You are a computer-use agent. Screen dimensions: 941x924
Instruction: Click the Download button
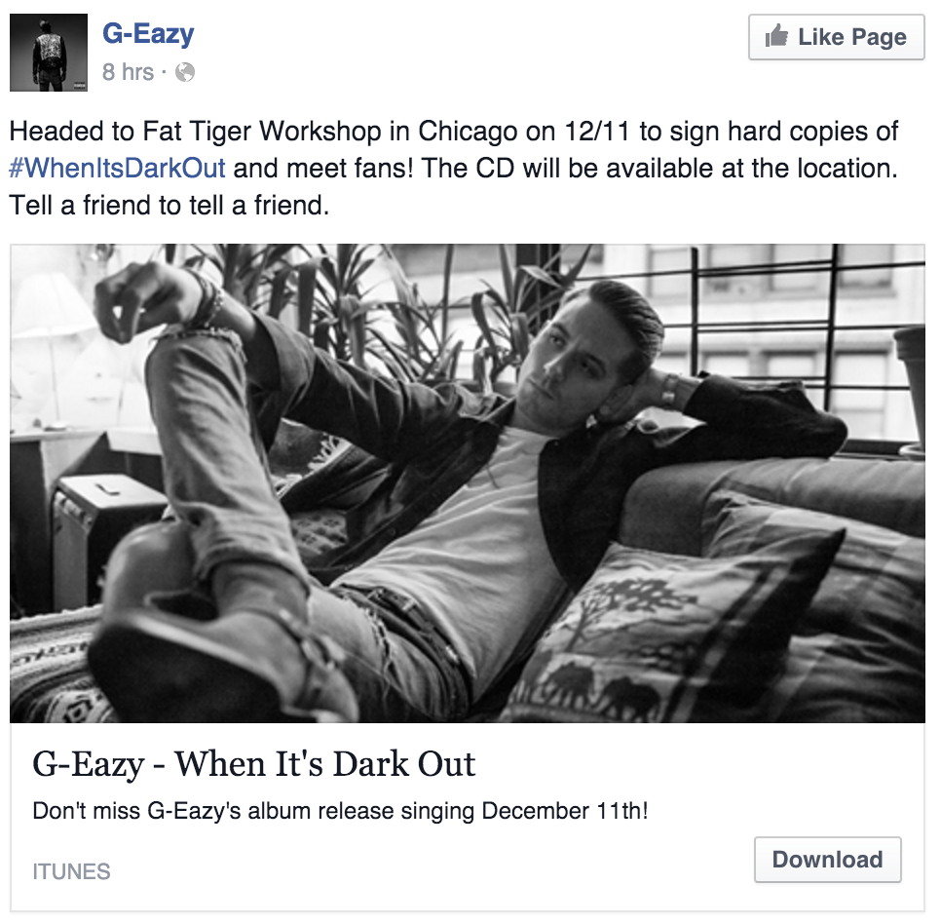tap(828, 859)
